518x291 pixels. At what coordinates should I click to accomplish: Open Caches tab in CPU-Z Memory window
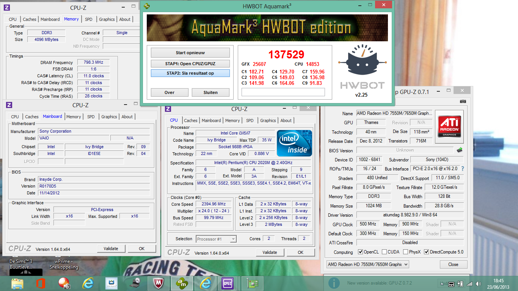point(30,19)
